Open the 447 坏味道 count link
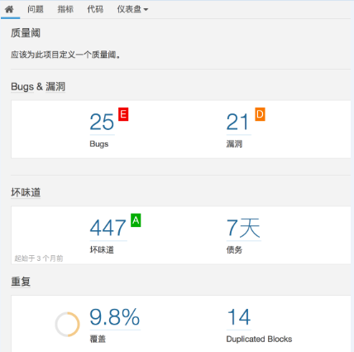The height and width of the screenshot is (352, 354). (108, 228)
